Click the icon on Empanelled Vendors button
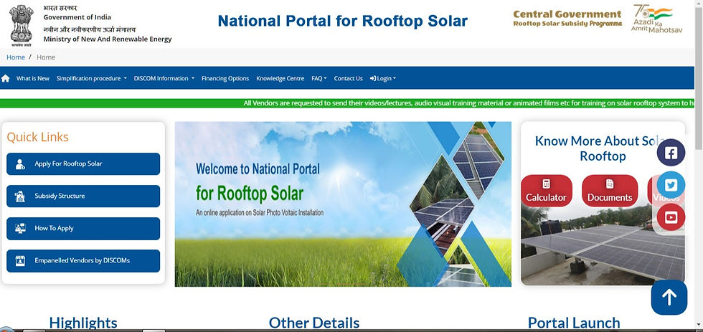703x332 pixels. [20, 261]
